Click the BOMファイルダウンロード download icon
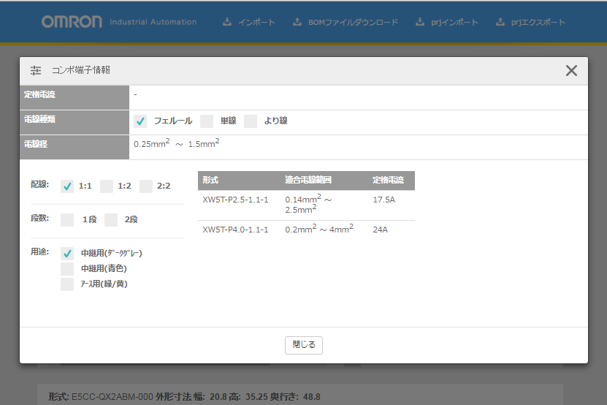Image resolution: width=607 pixels, height=405 pixels. [297, 22]
